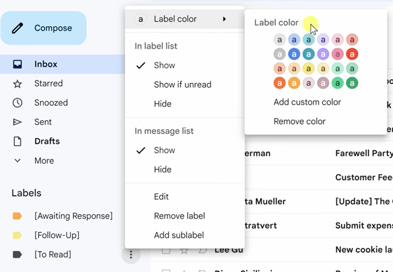This screenshot has height=272, width=393.
Task: Click Add custom color
Action: [307, 102]
